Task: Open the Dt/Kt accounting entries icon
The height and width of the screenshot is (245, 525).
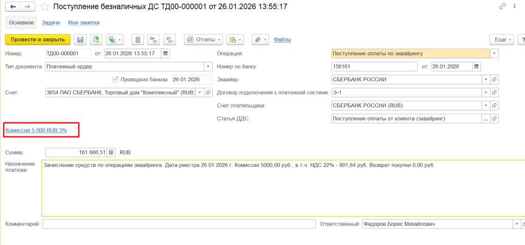Action: point(169,39)
